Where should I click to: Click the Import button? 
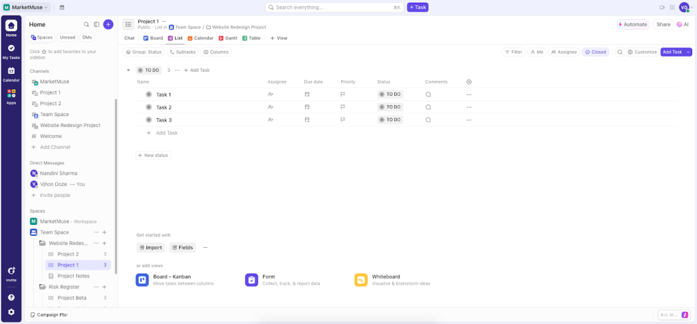pos(150,247)
